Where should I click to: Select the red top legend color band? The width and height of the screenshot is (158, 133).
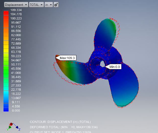6,13
